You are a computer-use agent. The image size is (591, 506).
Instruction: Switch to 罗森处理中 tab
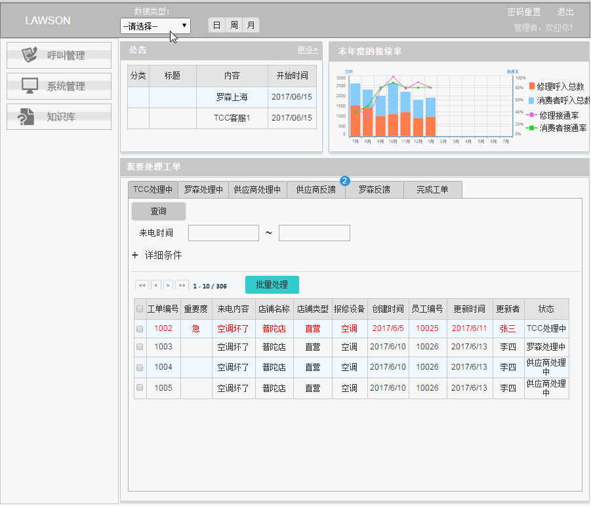point(203,189)
